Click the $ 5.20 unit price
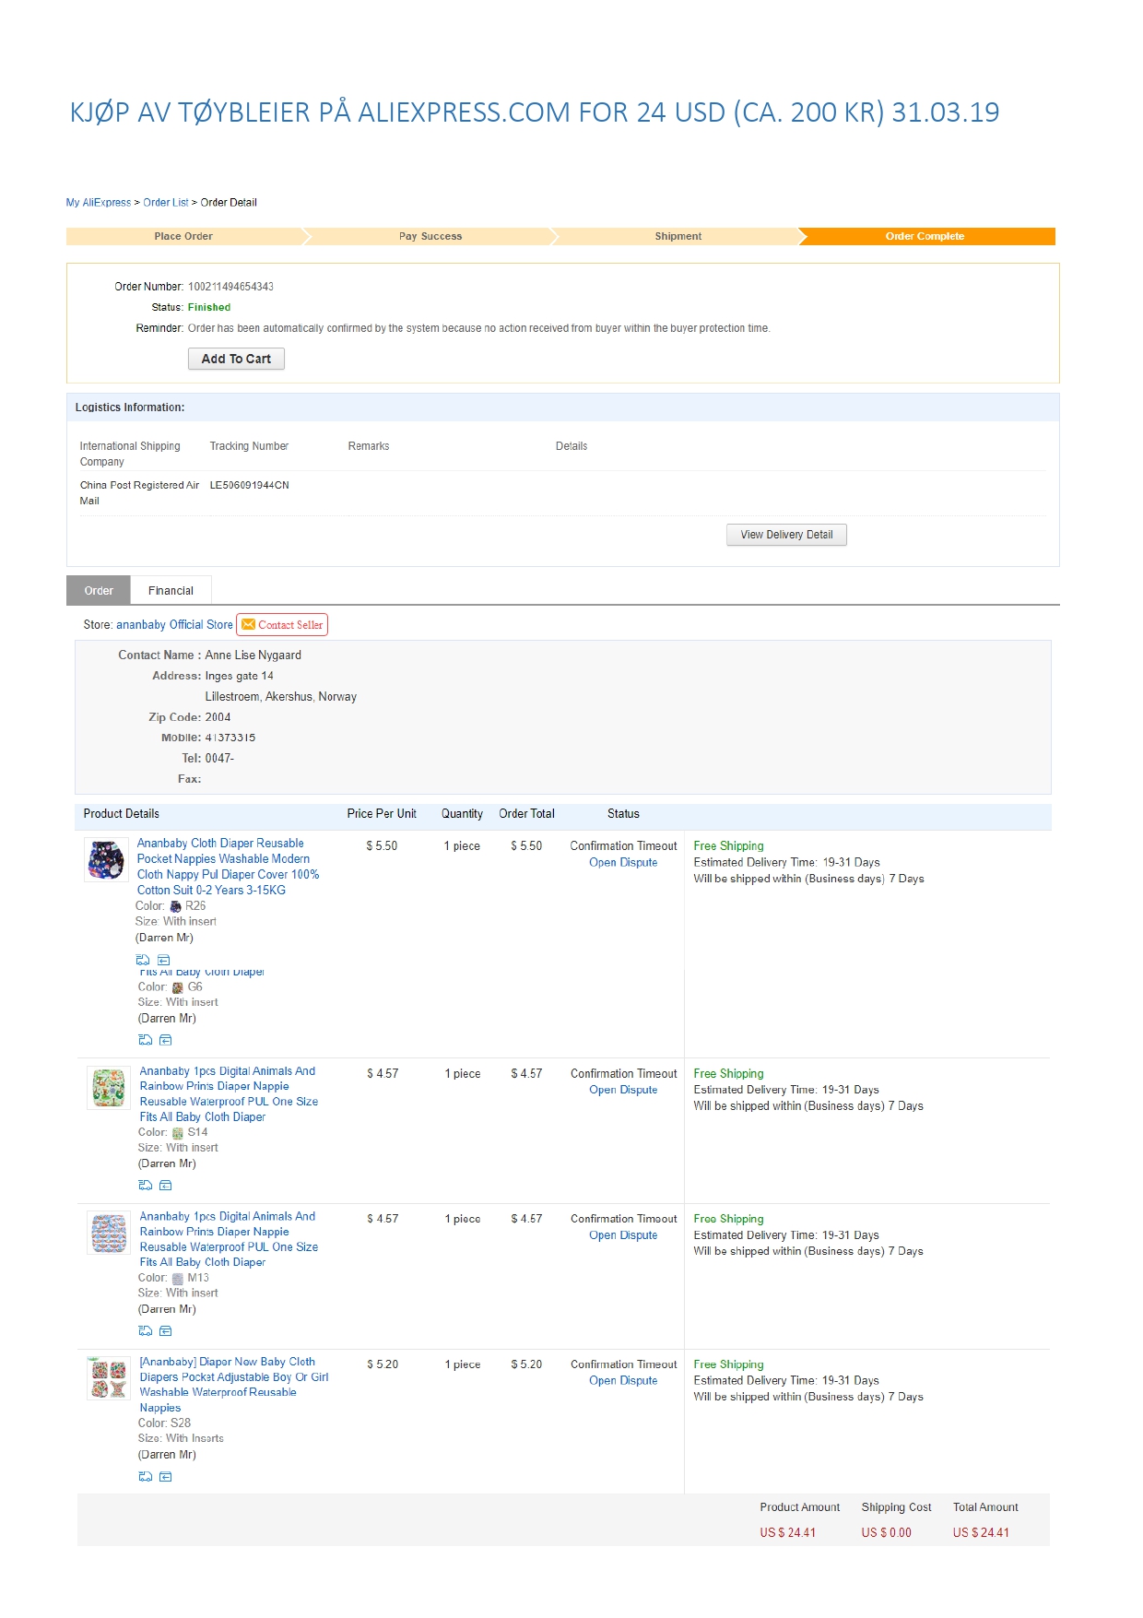This screenshot has width=1143, height=1618. (383, 1364)
